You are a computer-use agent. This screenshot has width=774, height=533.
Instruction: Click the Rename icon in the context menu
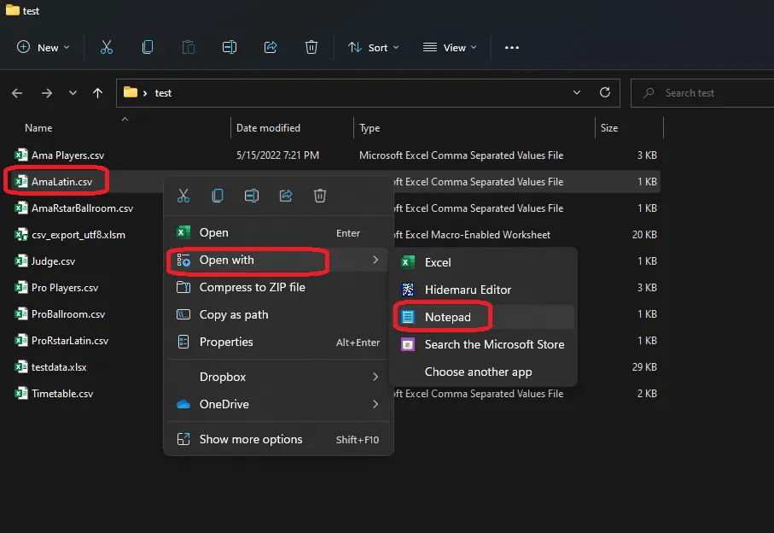point(252,196)
